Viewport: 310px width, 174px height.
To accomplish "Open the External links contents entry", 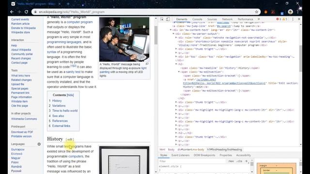I will click(61, 126).
